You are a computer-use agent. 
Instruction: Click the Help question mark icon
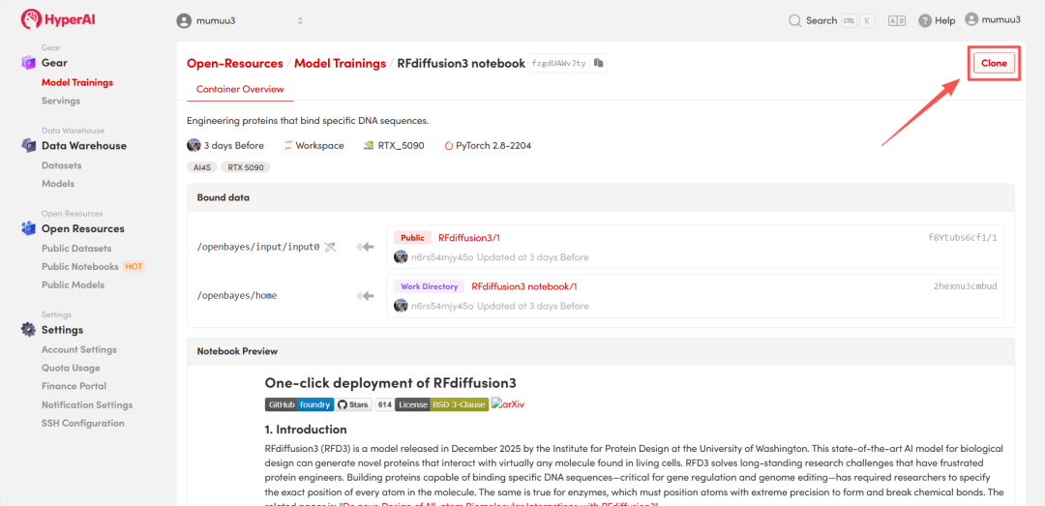925,20
